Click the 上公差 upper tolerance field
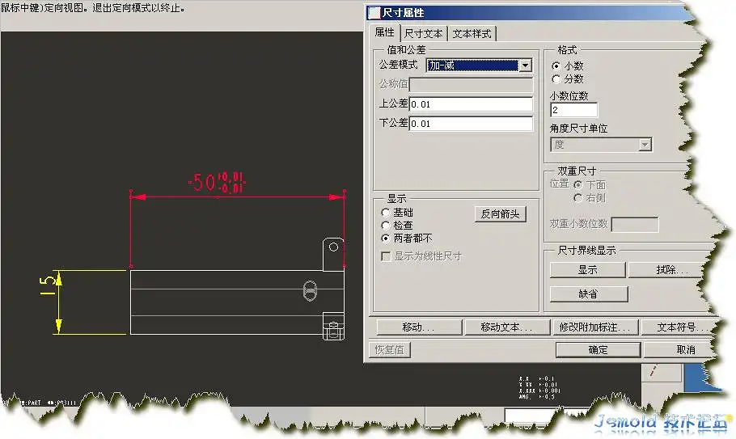The image size is (736, 439). (471, 104)
